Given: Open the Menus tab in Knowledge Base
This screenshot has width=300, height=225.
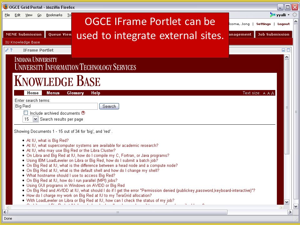Looking at the screenshot, I should (53, 93).
